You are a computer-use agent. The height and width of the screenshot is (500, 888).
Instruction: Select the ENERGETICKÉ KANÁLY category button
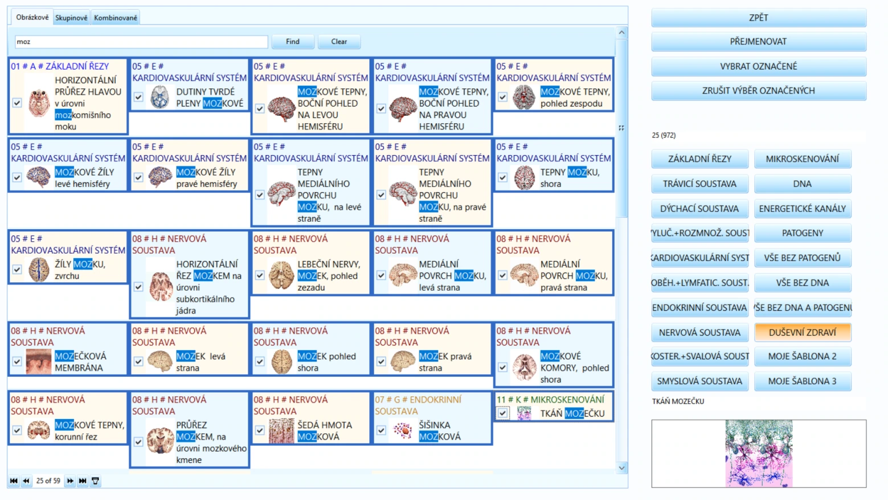click(x=803, y=209)
